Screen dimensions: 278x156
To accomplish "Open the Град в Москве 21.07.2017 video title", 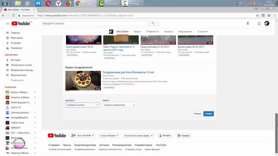I will pyautogui.click(x=155, y=47).
